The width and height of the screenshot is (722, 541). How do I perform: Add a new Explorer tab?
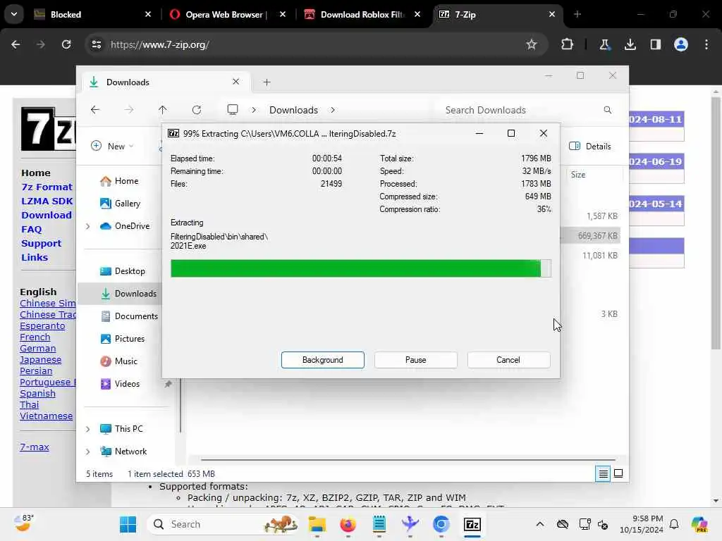267,82
